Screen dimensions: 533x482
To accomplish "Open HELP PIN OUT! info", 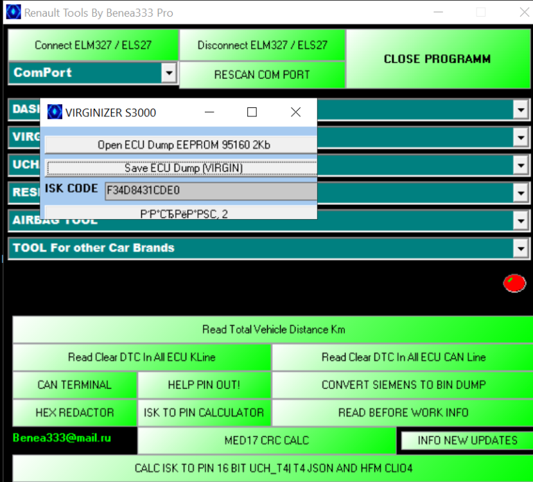I will [x=204, y=385].
